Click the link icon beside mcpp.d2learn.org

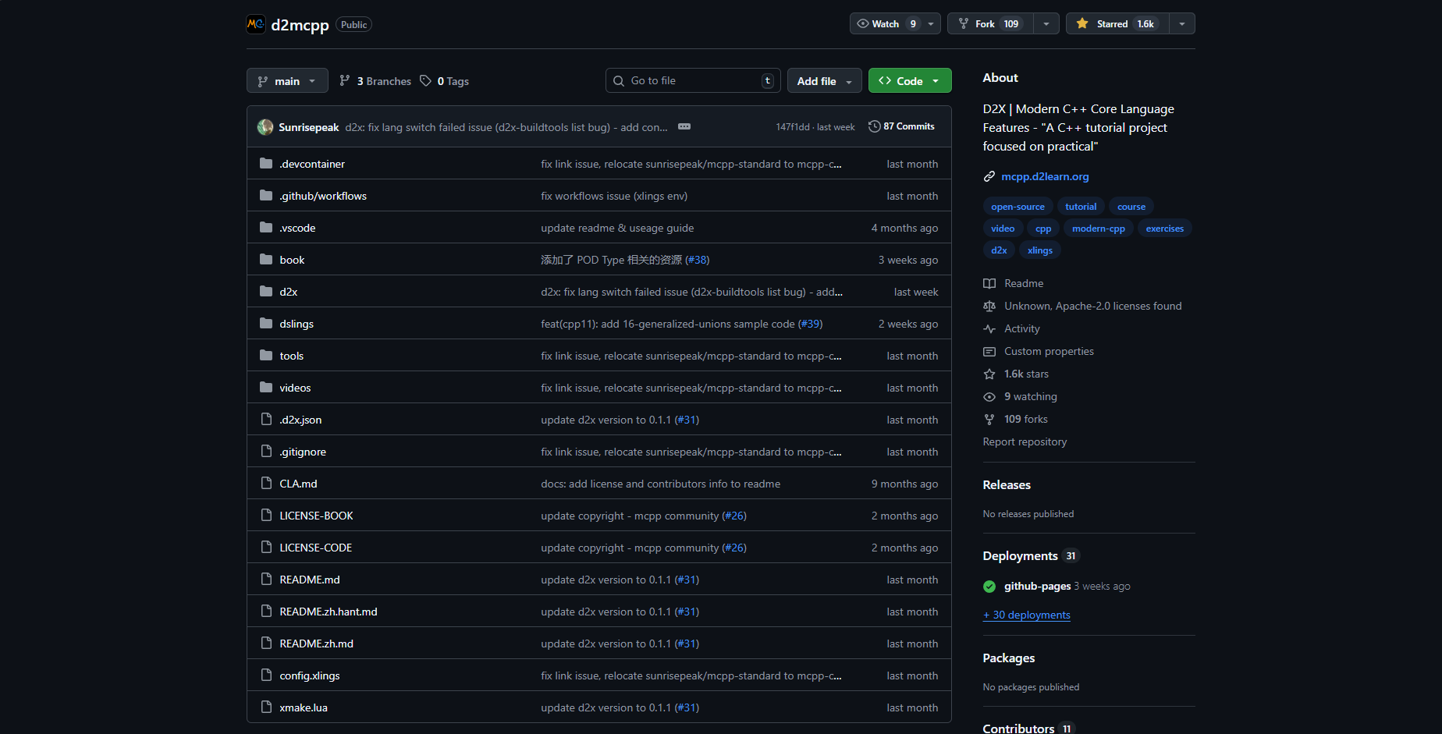point(989,177)
